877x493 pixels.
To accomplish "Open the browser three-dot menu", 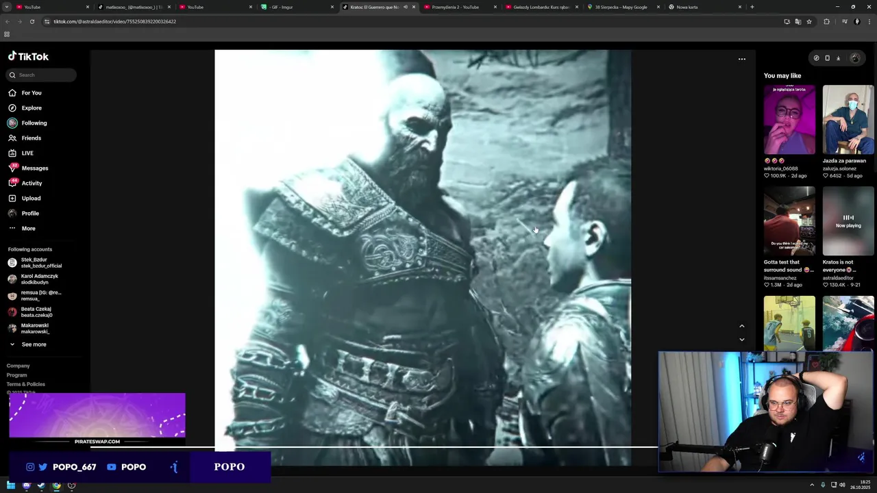I will tap(869, 21).
